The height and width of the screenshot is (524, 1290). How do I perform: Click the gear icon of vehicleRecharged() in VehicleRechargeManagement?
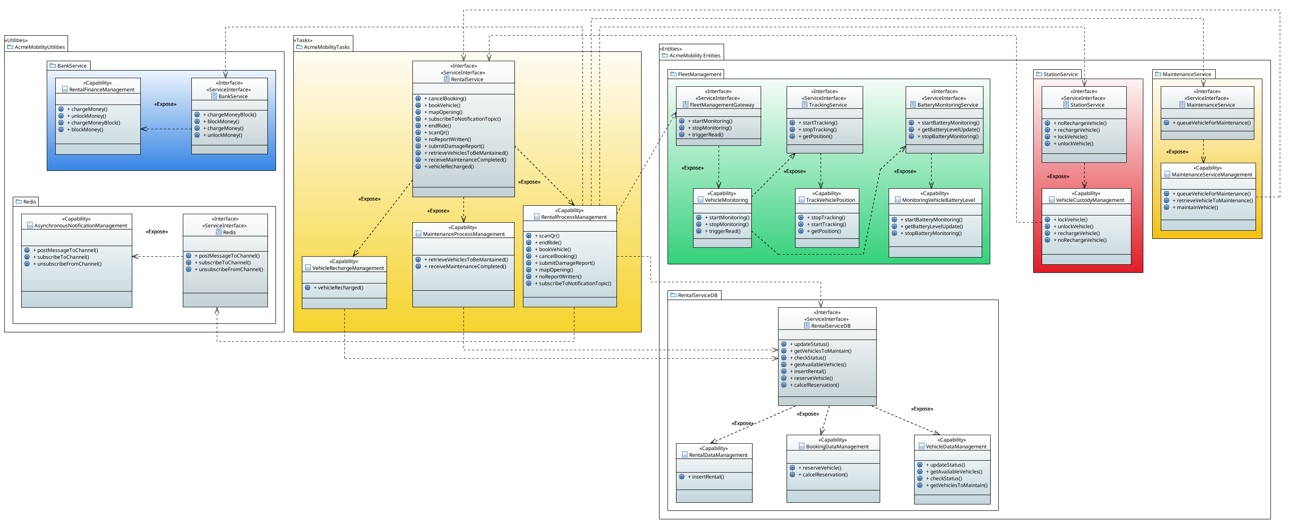coord(307,288)
